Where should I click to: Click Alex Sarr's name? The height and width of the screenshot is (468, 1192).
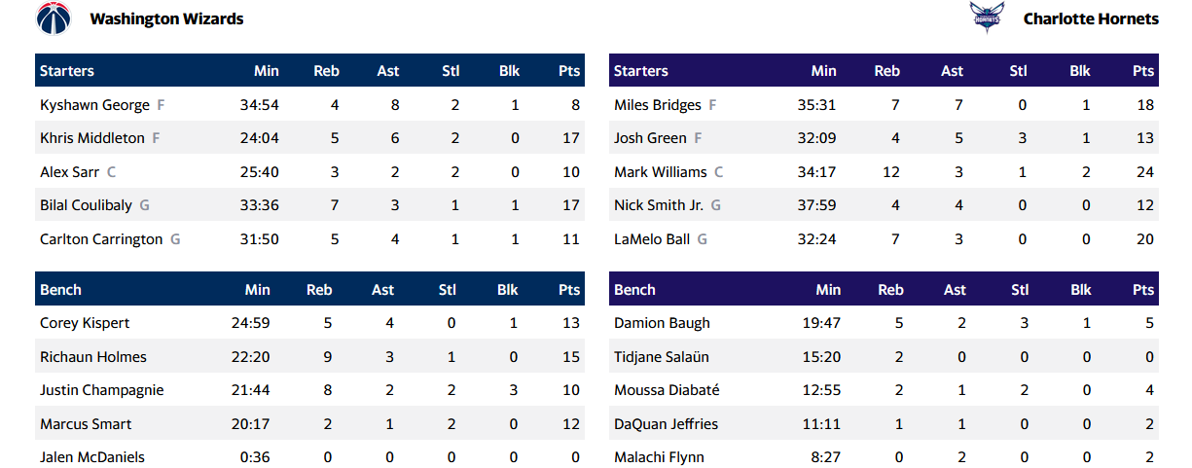point(69,172)
